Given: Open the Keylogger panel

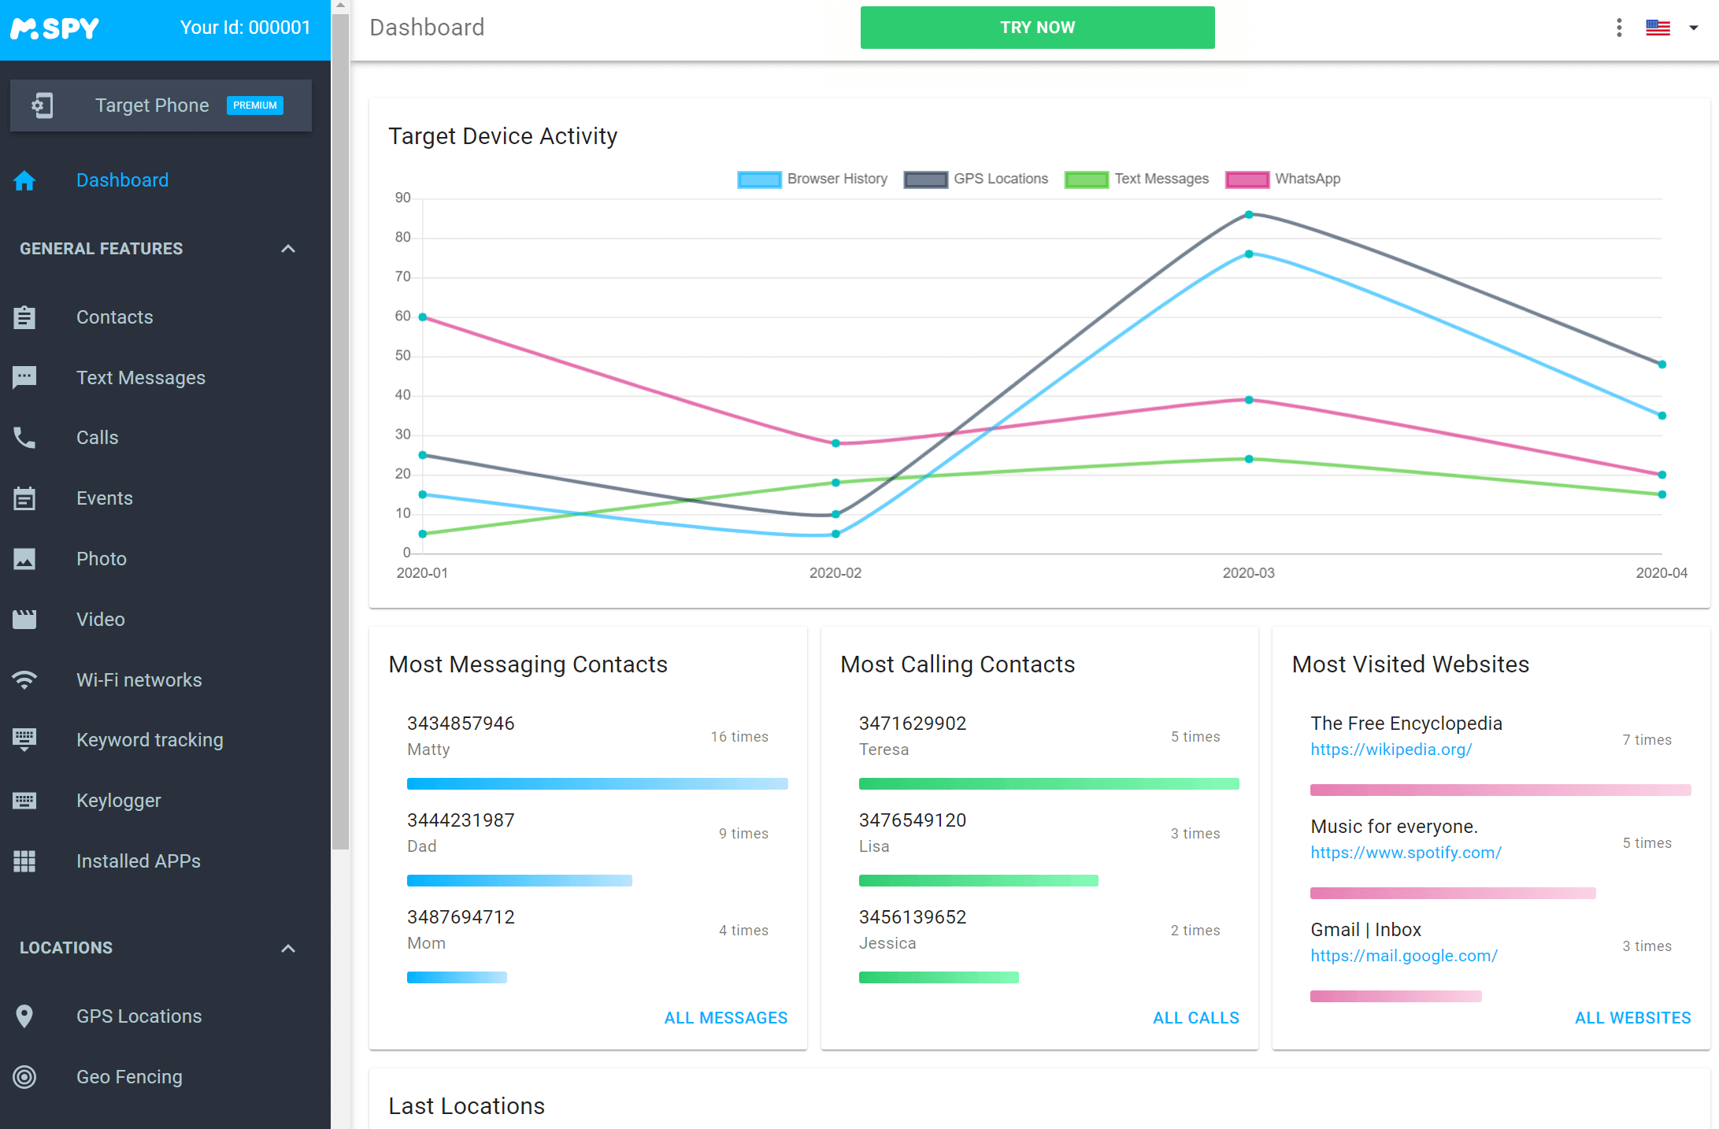Looking at the screenshot, I should [117, 800].
